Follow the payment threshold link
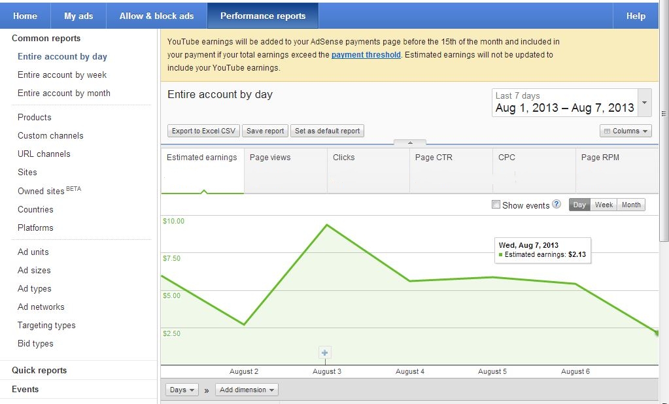 366,55
